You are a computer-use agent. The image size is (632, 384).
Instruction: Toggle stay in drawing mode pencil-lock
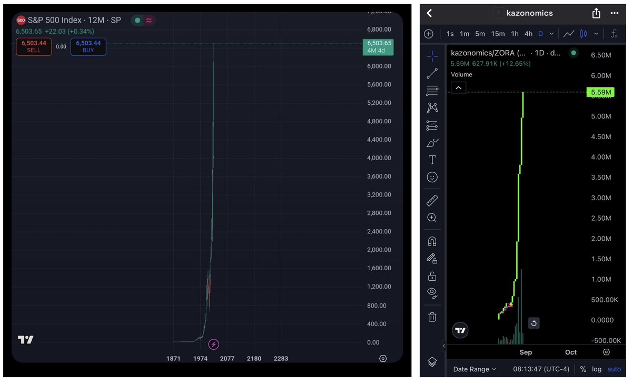(432, 258)
